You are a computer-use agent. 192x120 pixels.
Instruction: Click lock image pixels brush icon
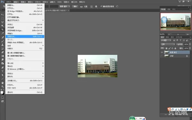pyautogui.click(x=170, y=48)
